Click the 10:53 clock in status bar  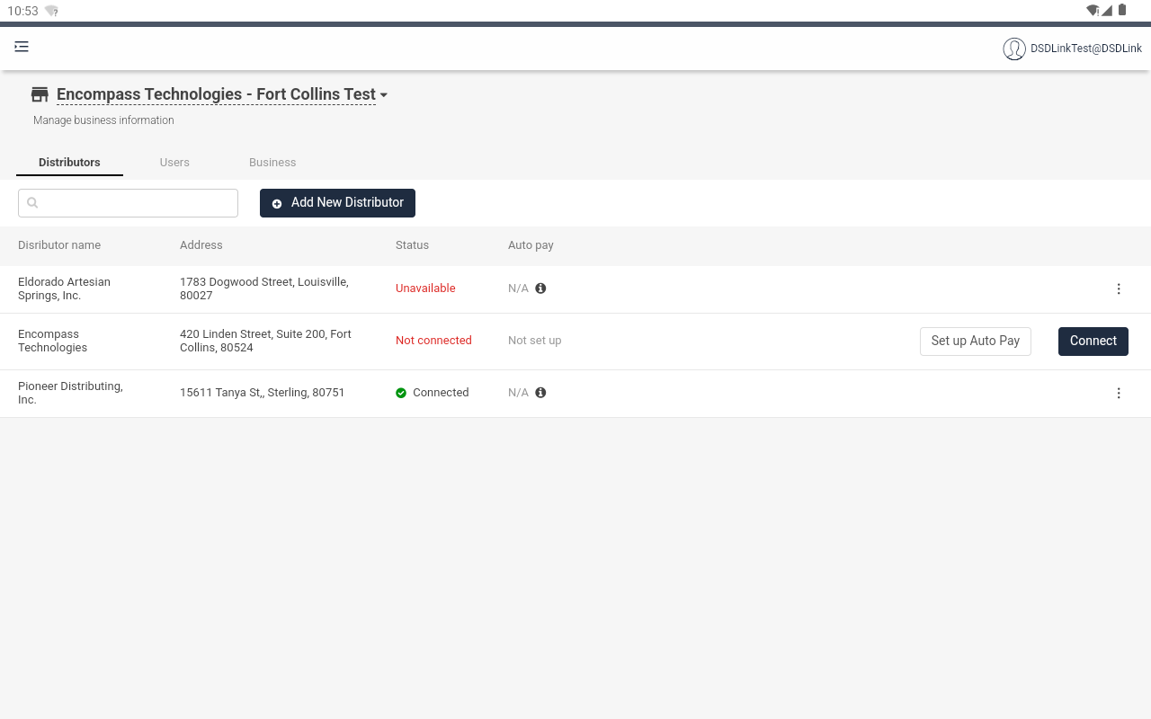(22, 11)
